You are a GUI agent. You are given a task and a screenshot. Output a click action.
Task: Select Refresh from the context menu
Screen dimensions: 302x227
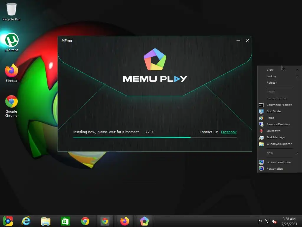280,83
